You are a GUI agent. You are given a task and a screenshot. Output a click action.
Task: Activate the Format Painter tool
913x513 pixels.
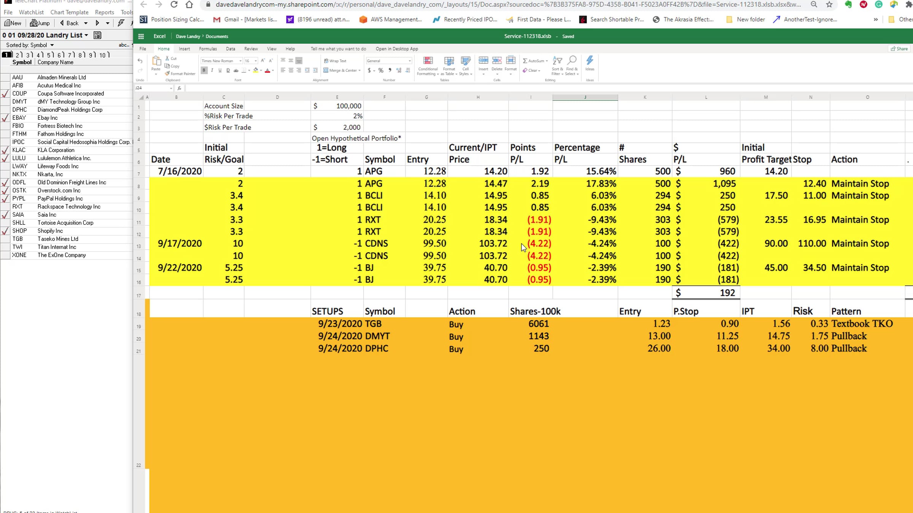pyautogui.click(x=180, y=74)
